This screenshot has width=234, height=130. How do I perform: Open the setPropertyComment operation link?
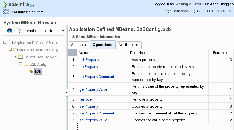coord(97,113)
